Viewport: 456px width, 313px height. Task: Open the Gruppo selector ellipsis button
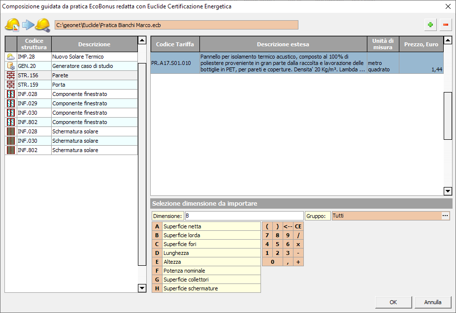coord(445,216)
